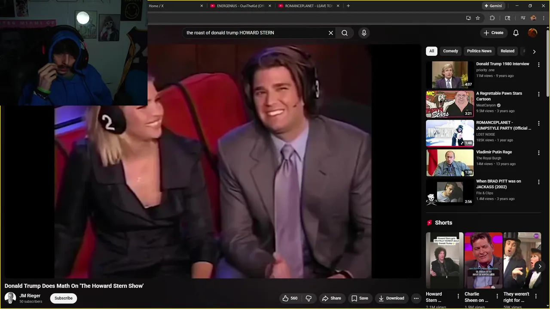Show more filter chips arrow

pos(534,51)
